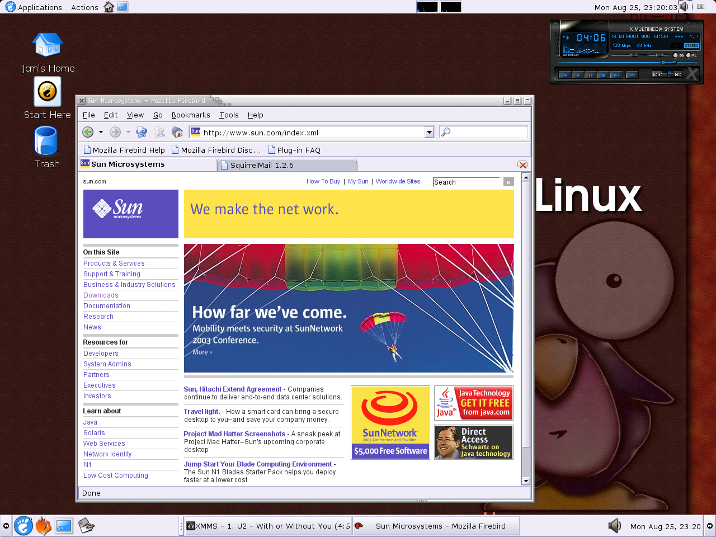Open the text editor notepad icon in bottom panel
716x537 pixels.
tap(86, 526)
